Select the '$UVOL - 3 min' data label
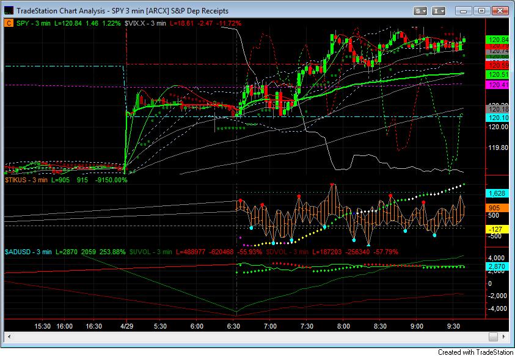Image resolution: width=515 pixels, height=356 pixels. click(150, 252)
